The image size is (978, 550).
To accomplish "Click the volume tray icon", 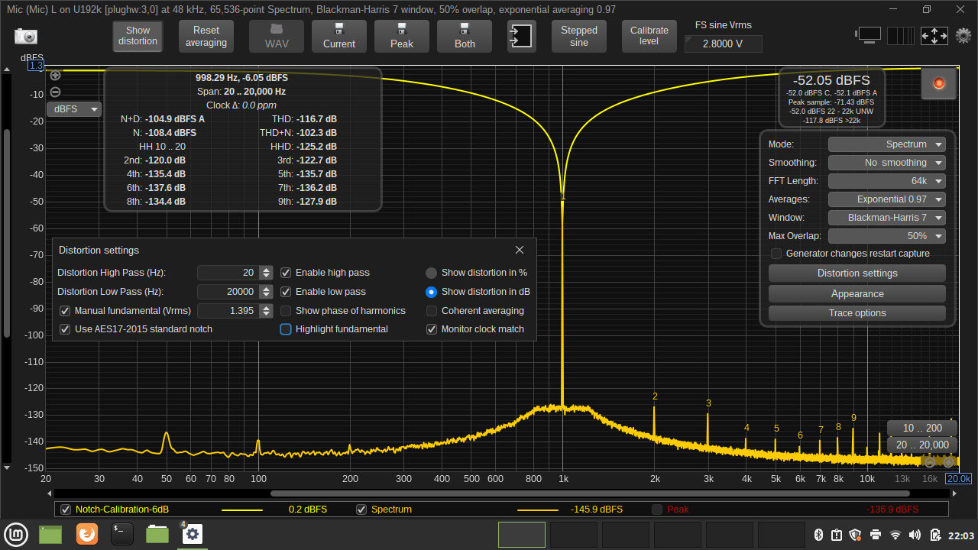I will point(915,535).
